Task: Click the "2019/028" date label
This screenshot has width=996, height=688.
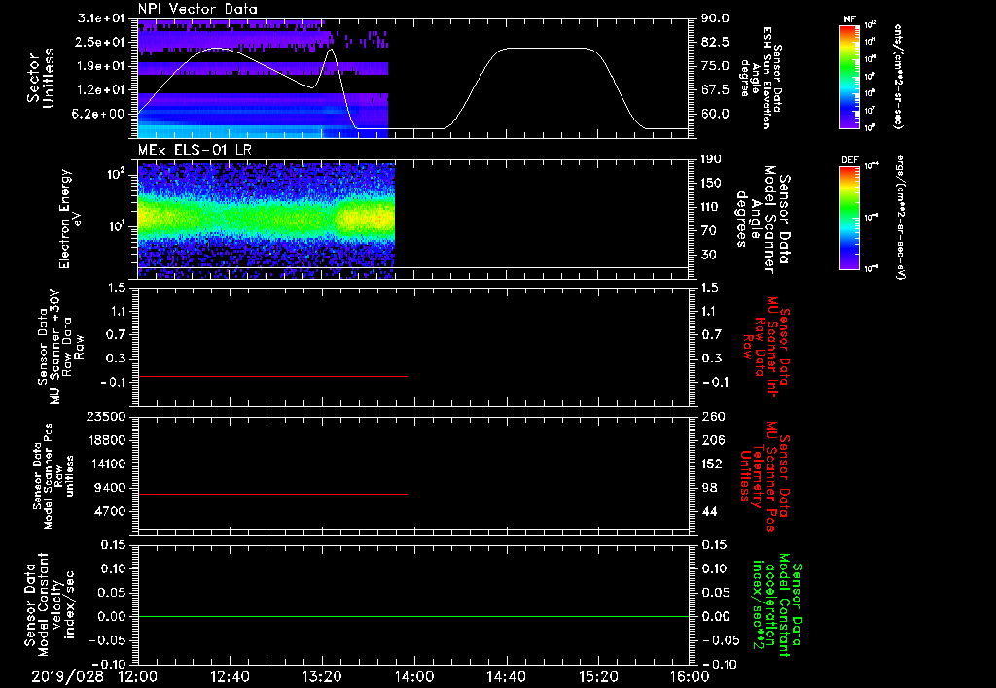Action: tap(67, 676)
